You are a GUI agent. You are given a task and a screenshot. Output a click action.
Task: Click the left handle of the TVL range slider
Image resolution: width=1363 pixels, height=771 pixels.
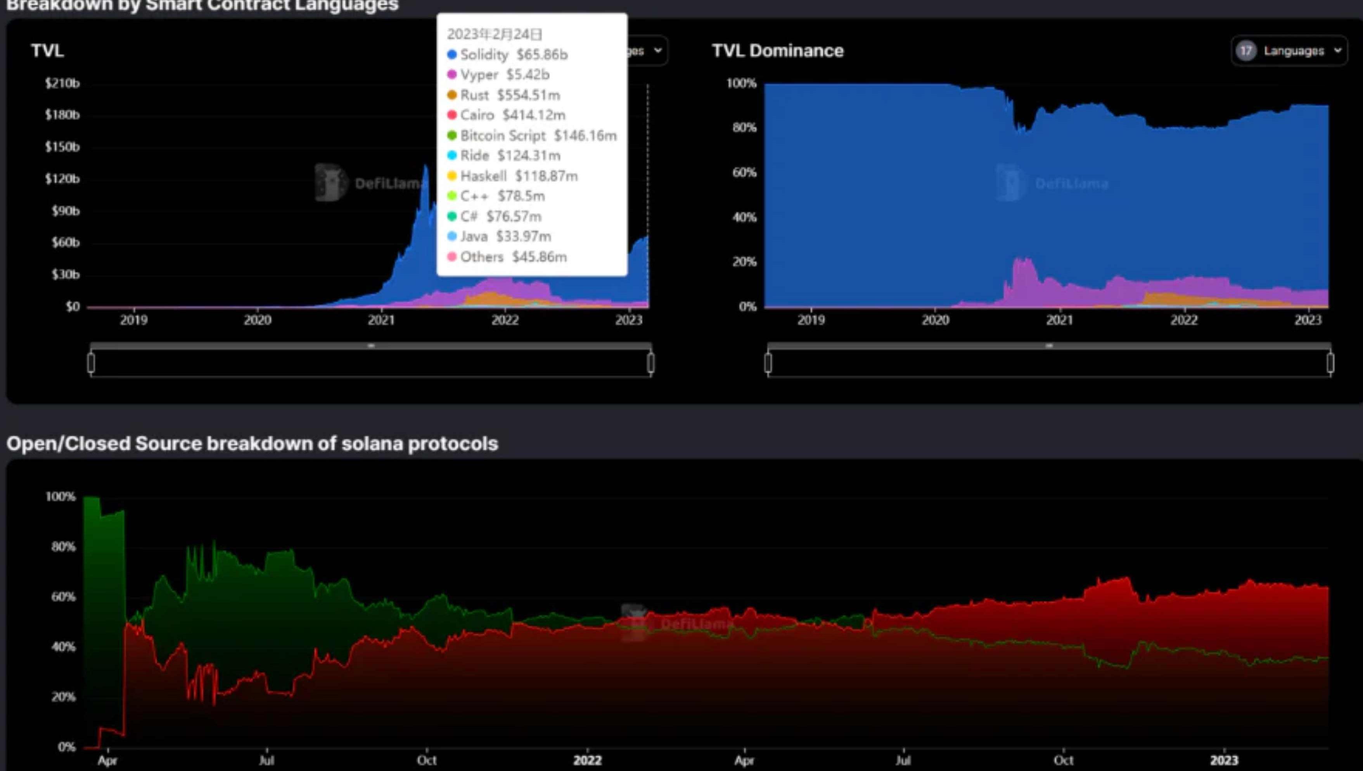point(91,363)
